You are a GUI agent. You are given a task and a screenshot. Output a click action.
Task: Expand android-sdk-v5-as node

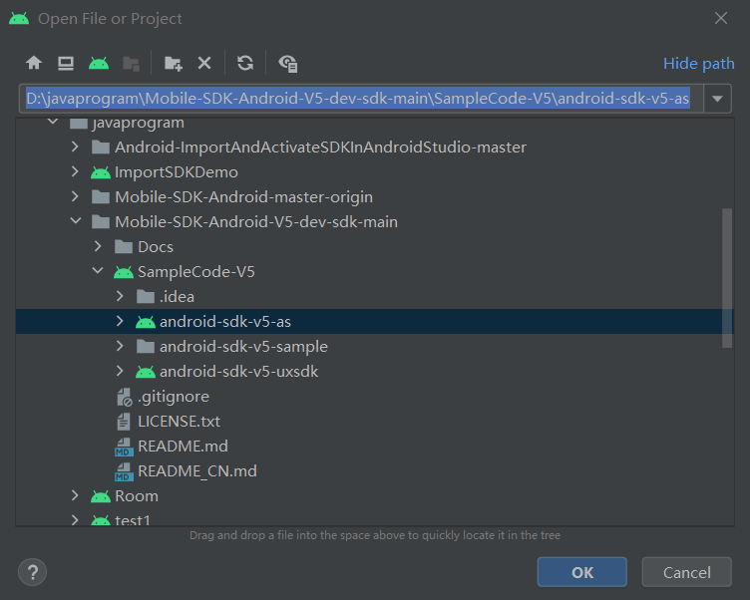(120, 321)
